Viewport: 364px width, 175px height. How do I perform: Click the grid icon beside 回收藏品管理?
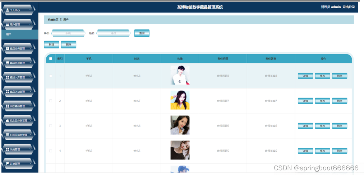[8, 106]
